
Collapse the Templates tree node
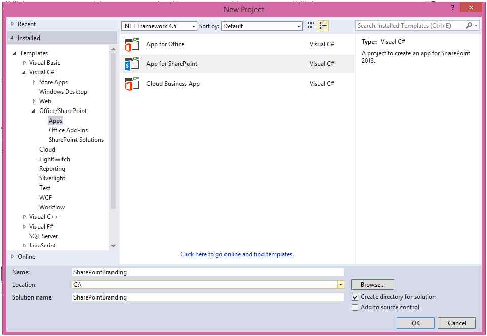14,53
